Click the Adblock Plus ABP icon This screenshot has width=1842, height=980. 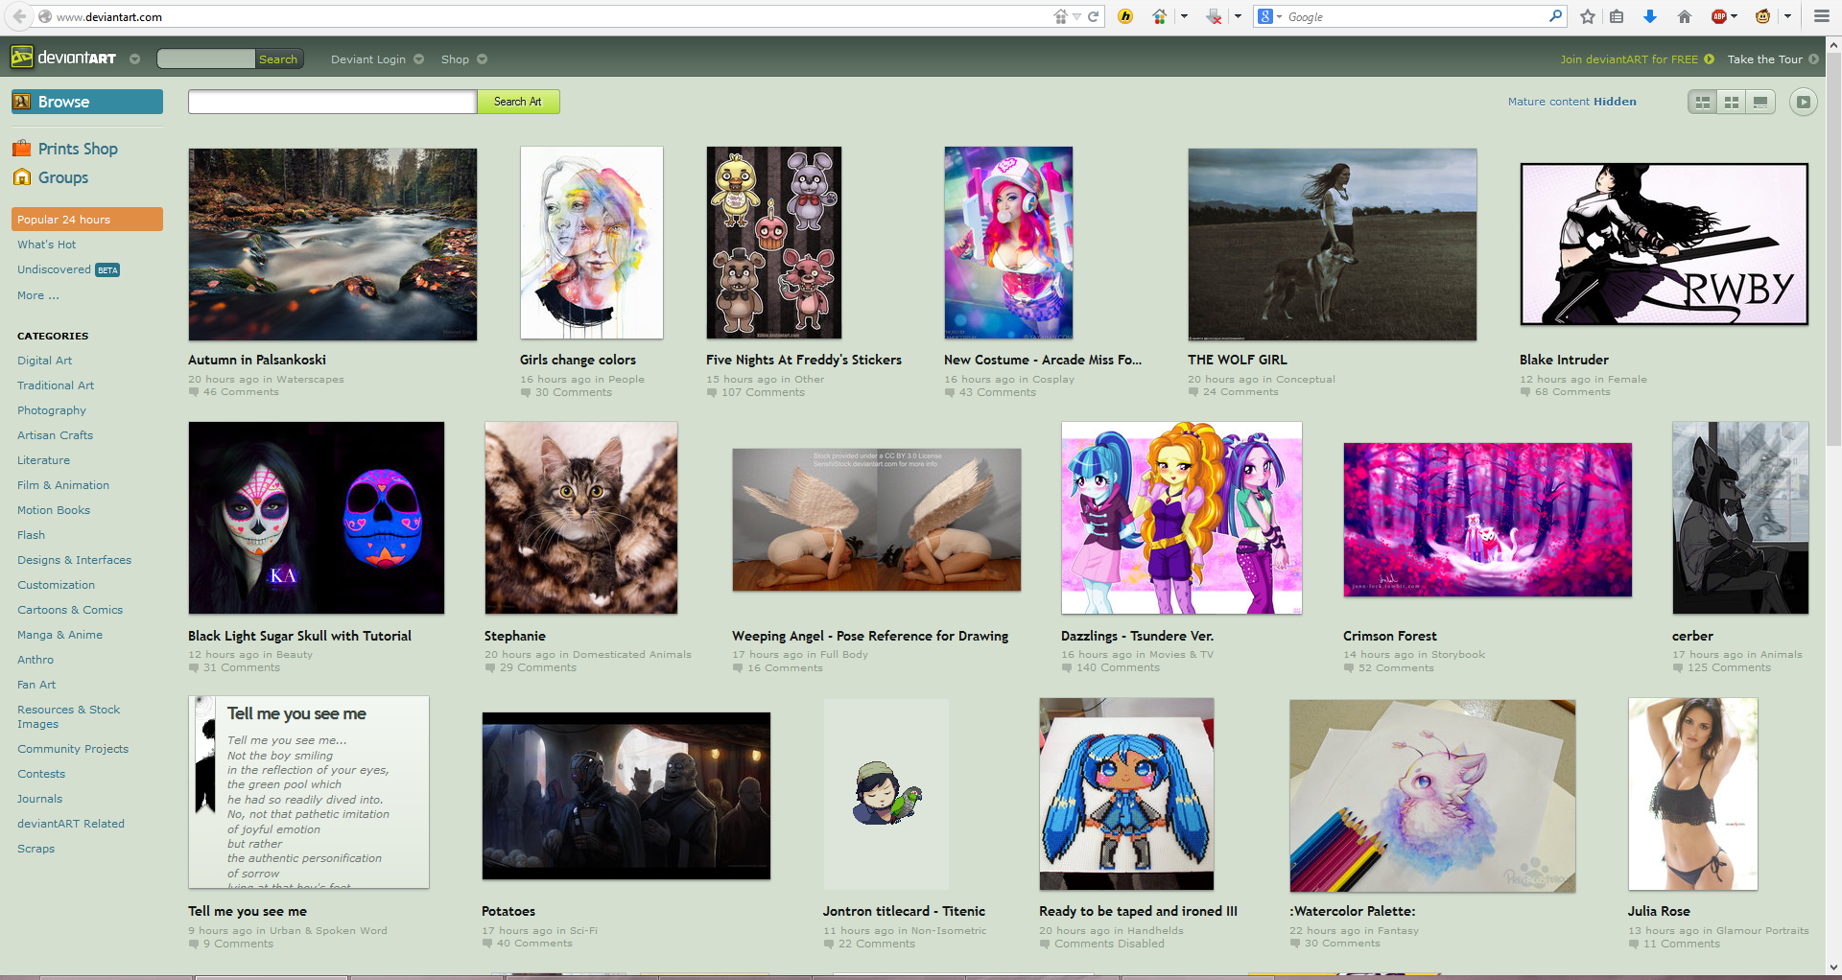(1719, 16)
